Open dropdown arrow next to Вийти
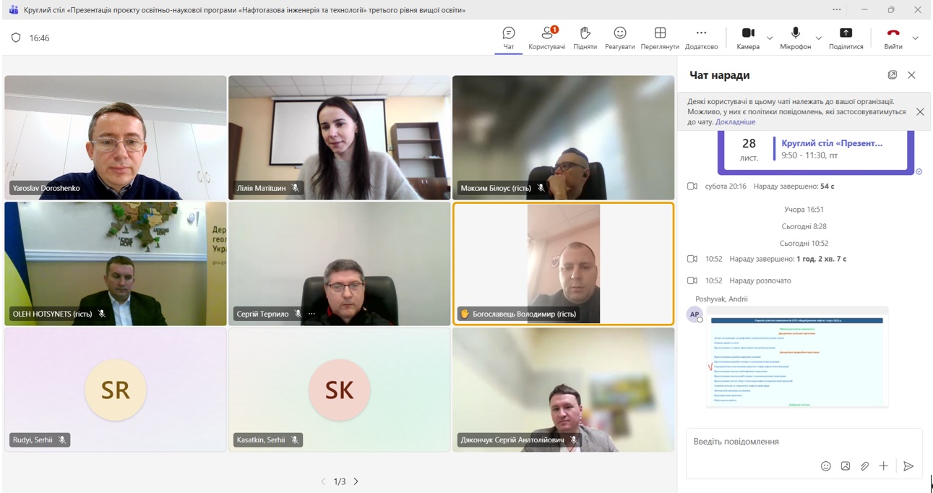The width and height of the screenshot is (933, 493). pyautogui.click(x=916, y=38)
